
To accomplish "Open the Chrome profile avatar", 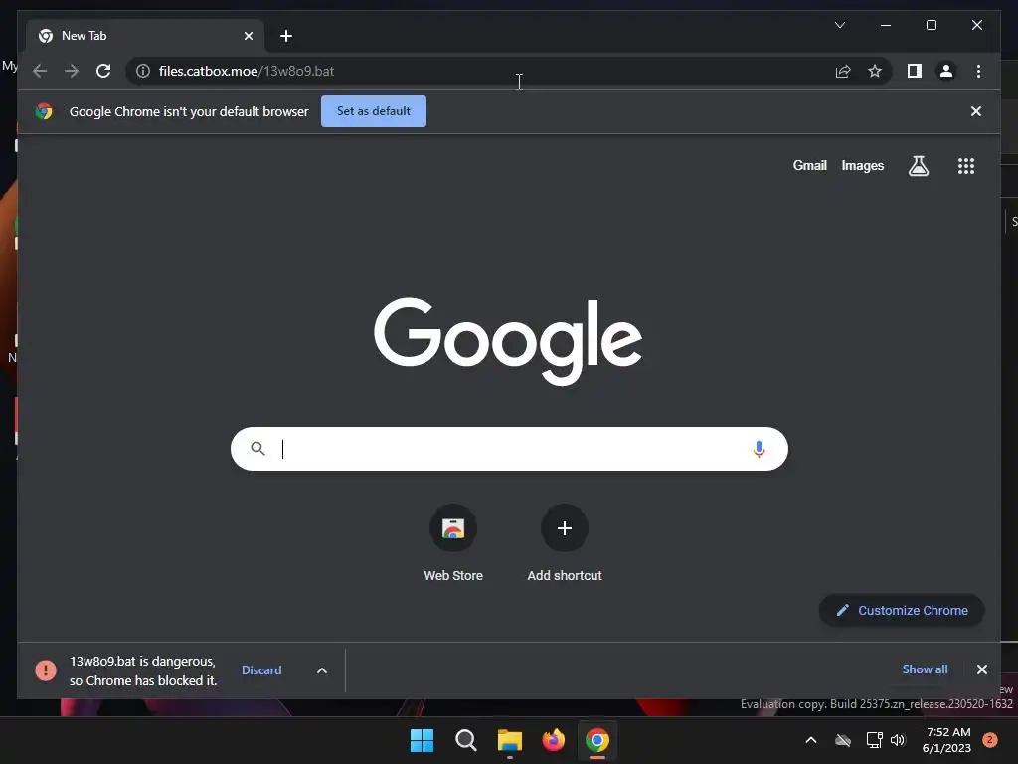I will click(x=946, y=71).
